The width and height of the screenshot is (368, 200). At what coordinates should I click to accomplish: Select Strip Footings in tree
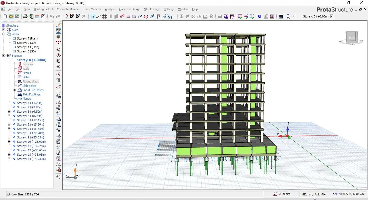31,94
